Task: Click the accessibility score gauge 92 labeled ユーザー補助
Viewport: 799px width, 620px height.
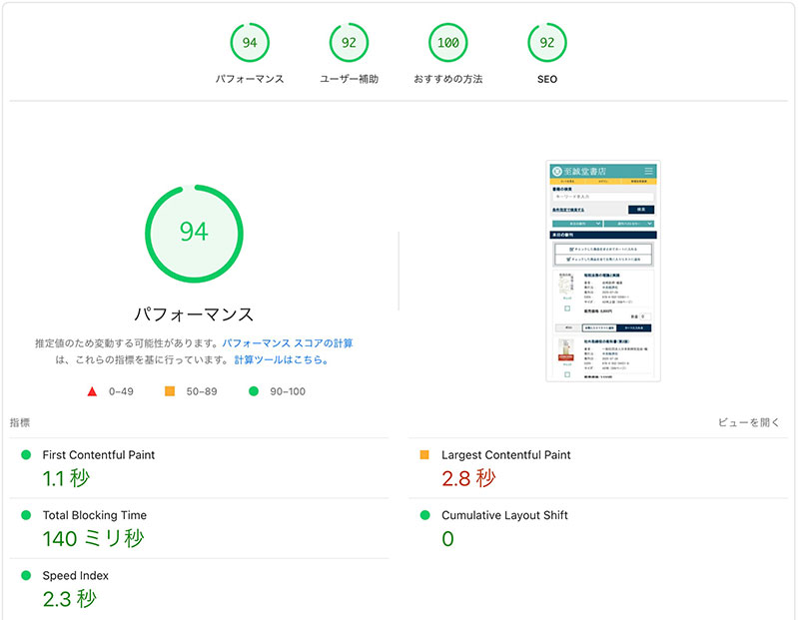Action: tap(349, 43)
